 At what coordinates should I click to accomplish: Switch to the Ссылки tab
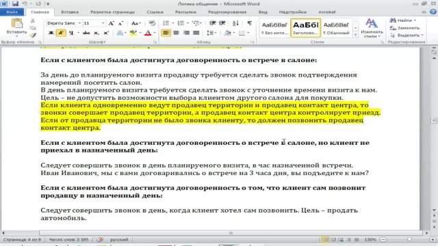155,12
